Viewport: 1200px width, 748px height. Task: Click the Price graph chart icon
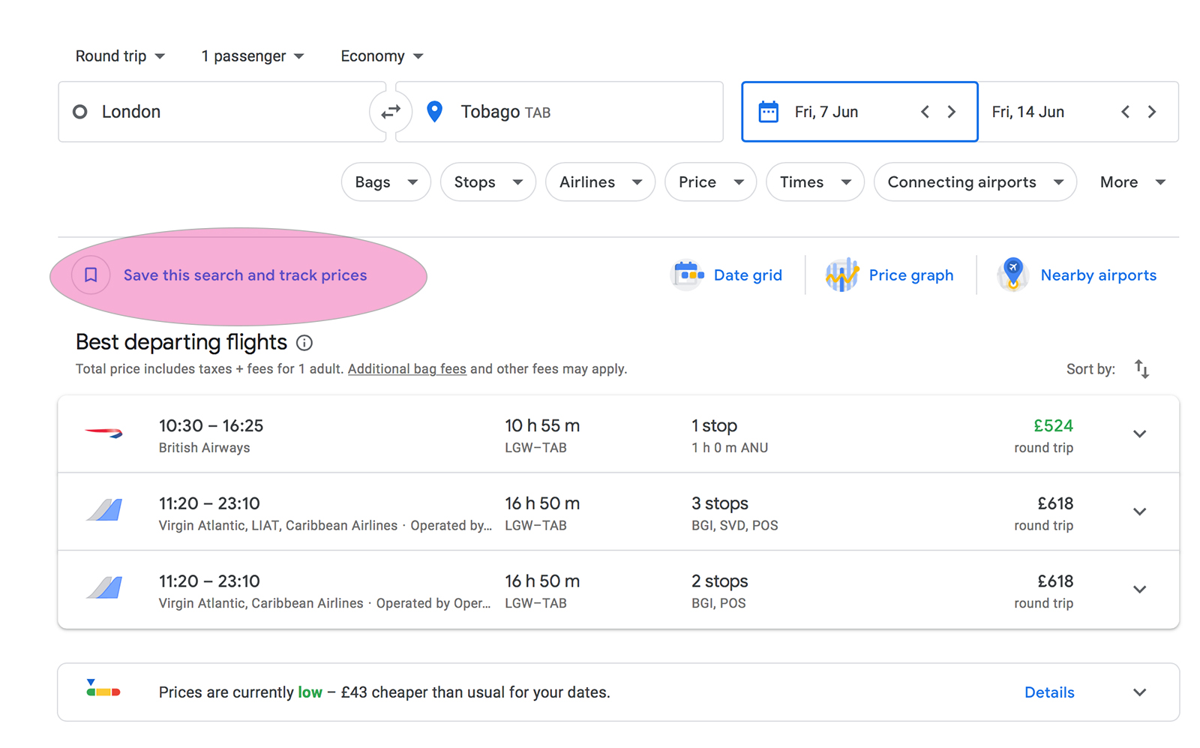click(x=841, y=275)
